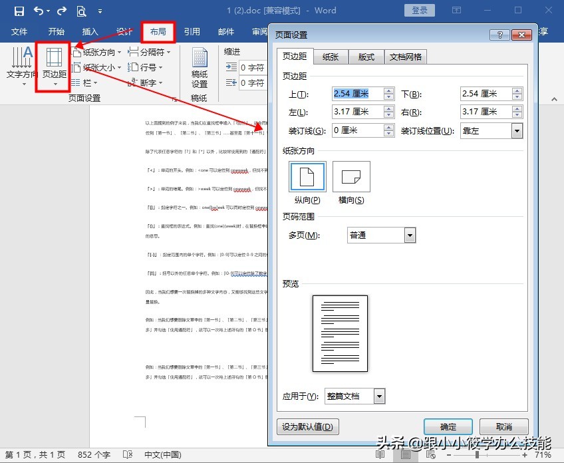Viewport: 564px width, 463px height.
Task: Increase the 装订线 gutter with spinner up
Action: (x=388, y=127)
